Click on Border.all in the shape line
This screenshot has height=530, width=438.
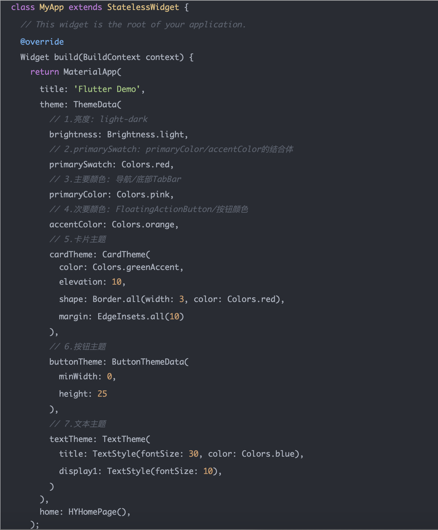pyautogui.click(x=117, y=299)
